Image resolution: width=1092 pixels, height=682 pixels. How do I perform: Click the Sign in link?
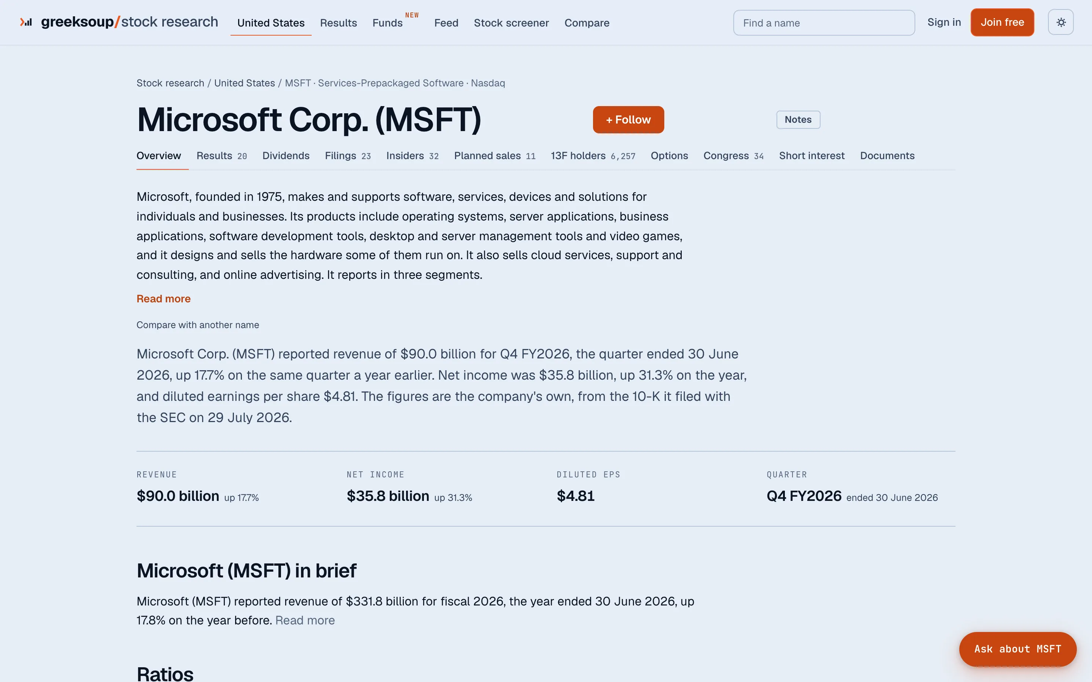click(x=944, y=22)
